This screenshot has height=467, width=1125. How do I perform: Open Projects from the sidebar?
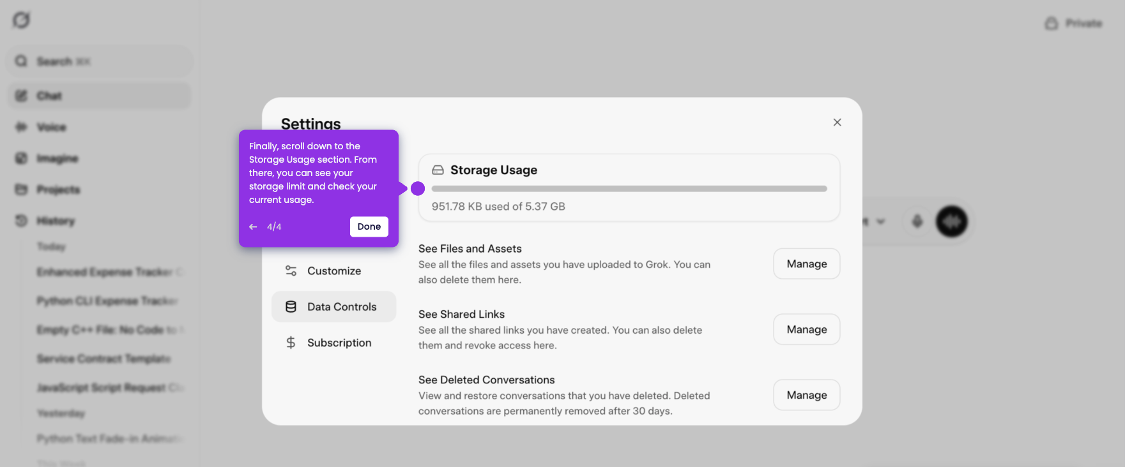point(100,189)
